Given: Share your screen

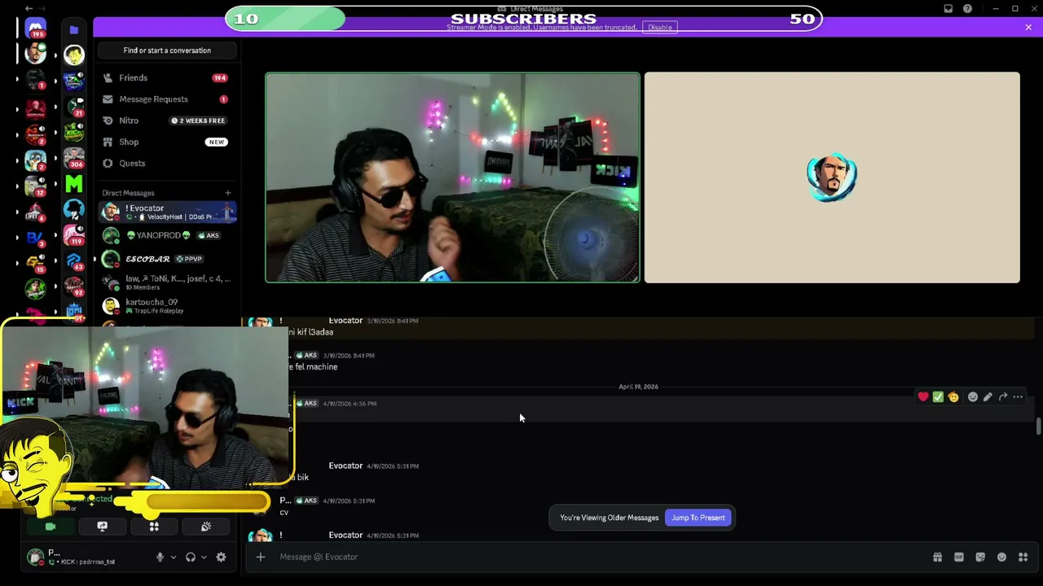Looking at the screenshot, I should pyautogui.click(x=102, y=527).
